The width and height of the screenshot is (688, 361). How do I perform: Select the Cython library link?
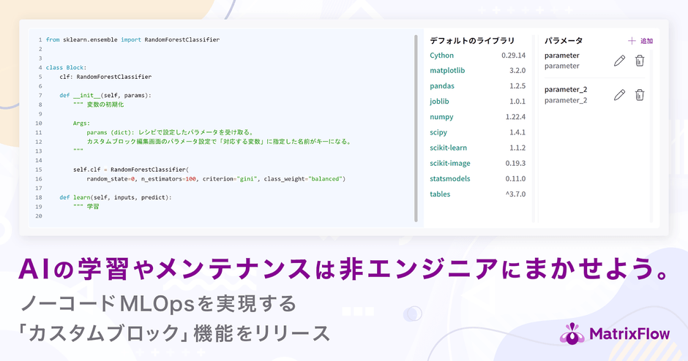point(442,56)
